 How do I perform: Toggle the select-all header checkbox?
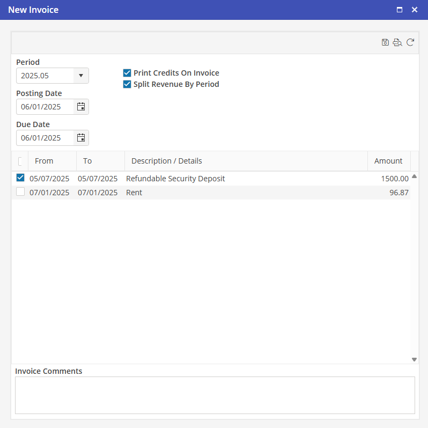(20, 161)
